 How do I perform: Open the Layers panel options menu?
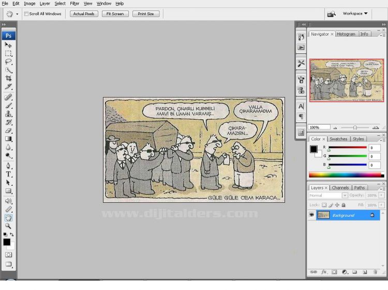tap(382, 188)
